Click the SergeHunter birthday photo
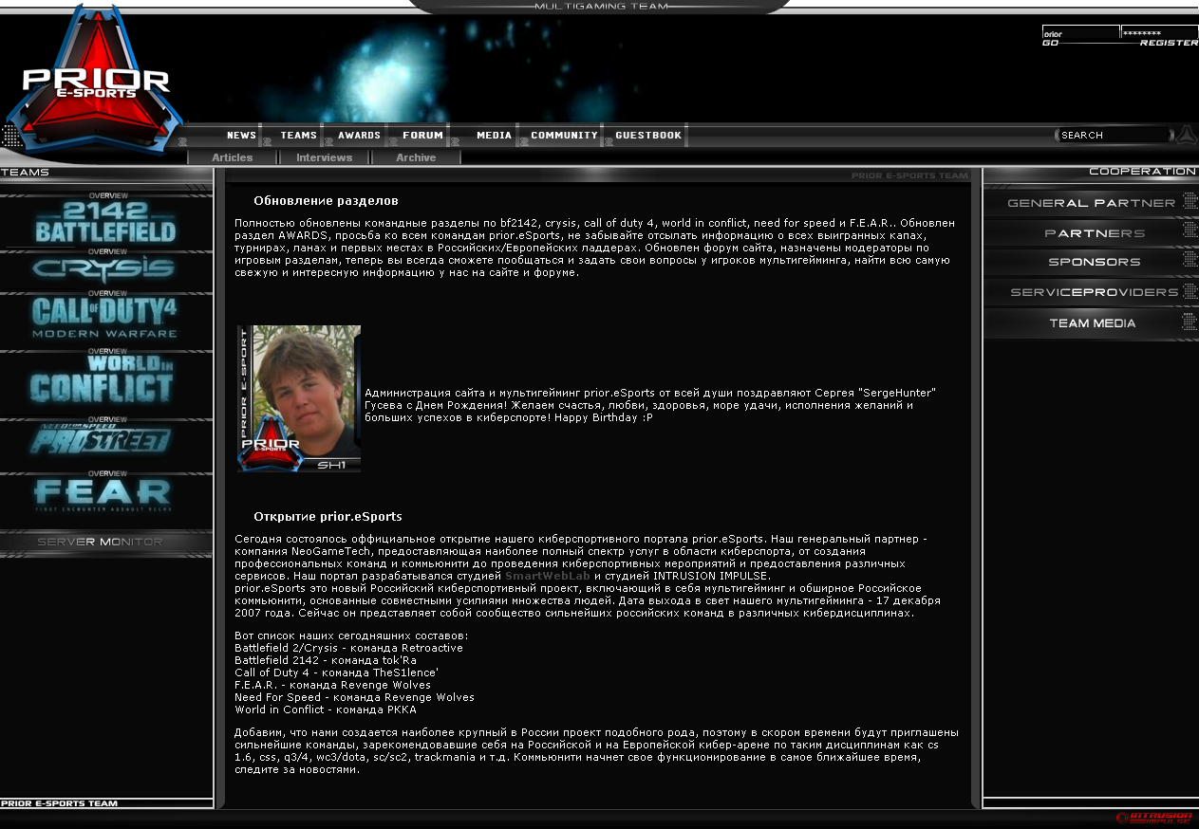This screenshot has height=829, width=1199. (x=299, y=398)
